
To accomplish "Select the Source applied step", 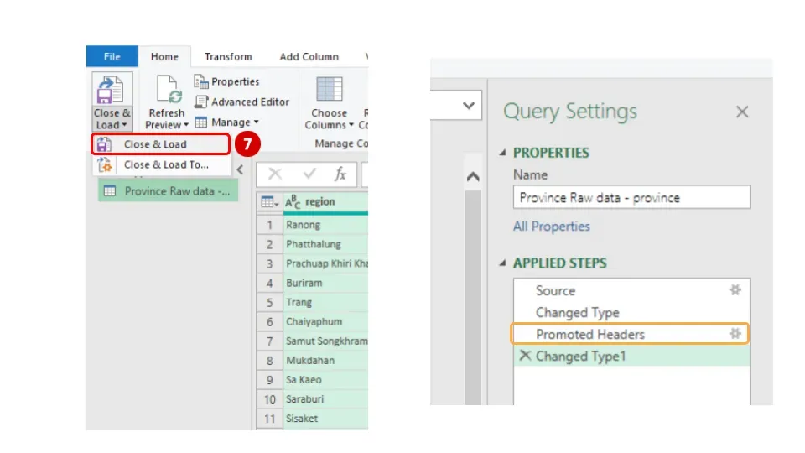I will tap(631, 290).
